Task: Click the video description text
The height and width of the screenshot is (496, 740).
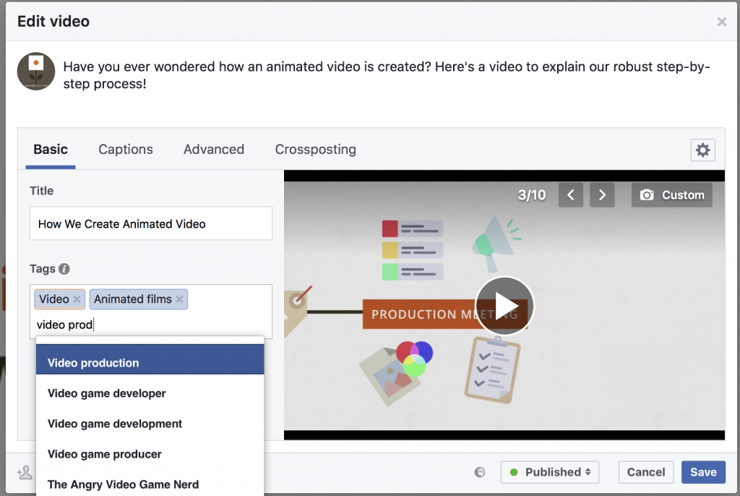Action: pos(387,75)
